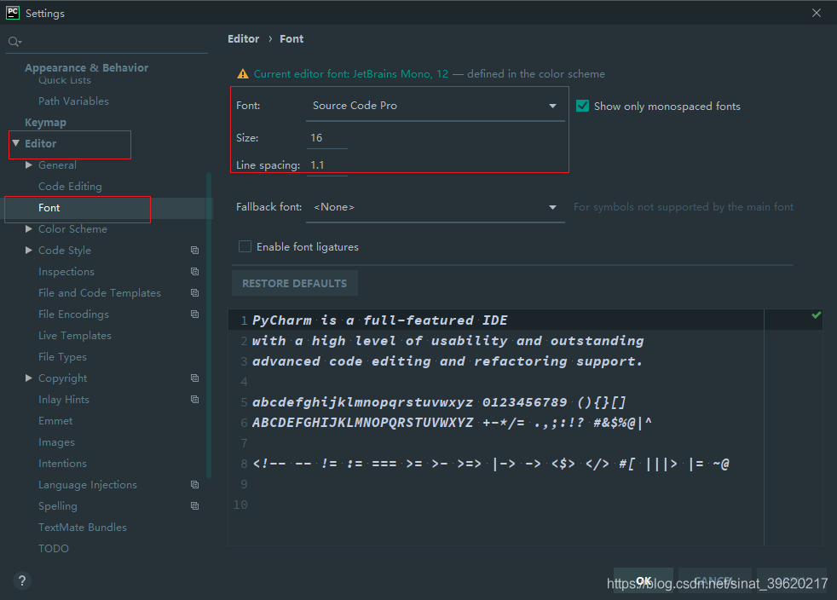Click the font Size input field
837x600 pixels.
coord(326,137)
